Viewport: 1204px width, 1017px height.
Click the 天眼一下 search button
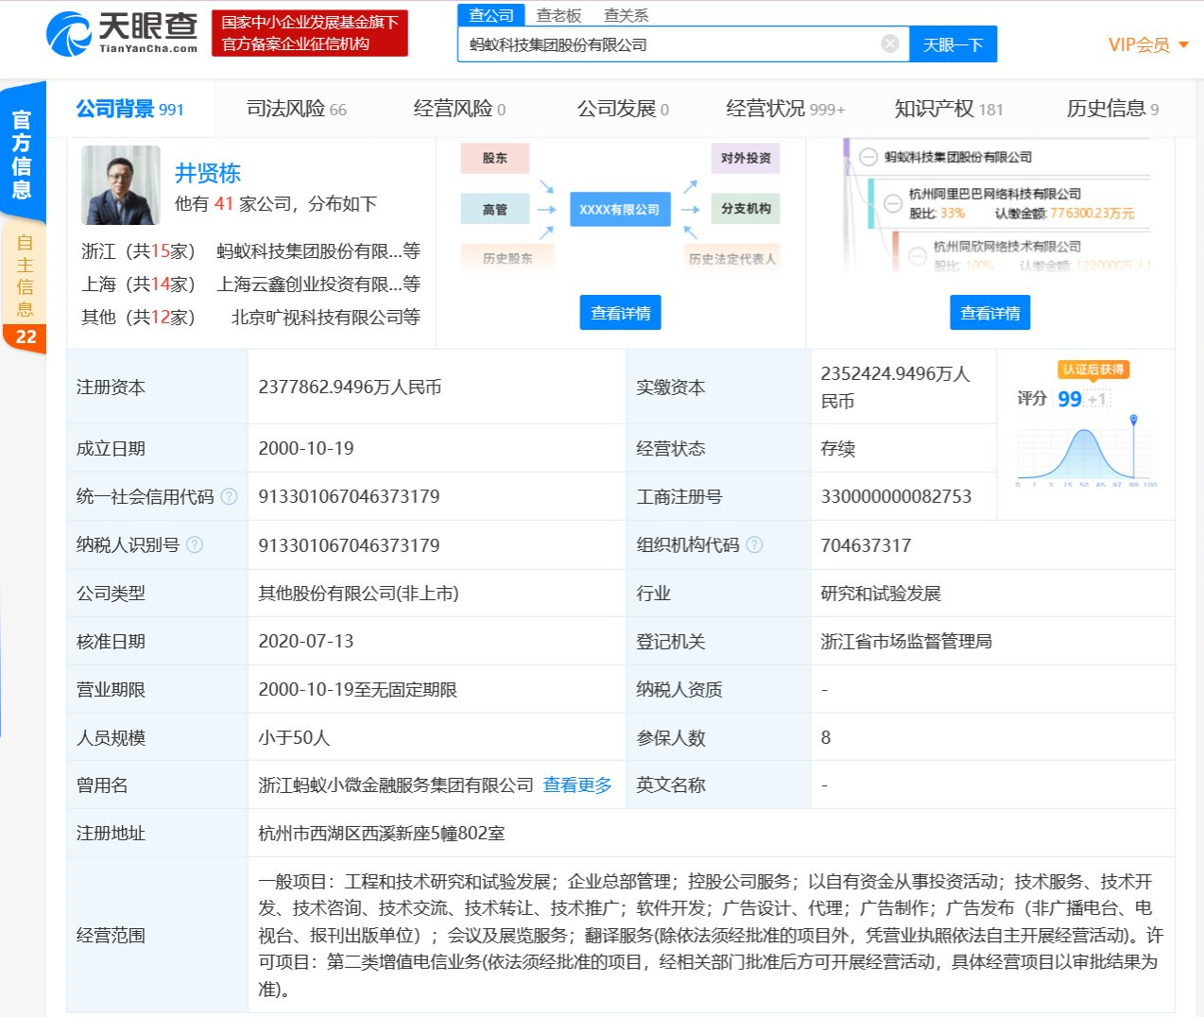[953, 44]
